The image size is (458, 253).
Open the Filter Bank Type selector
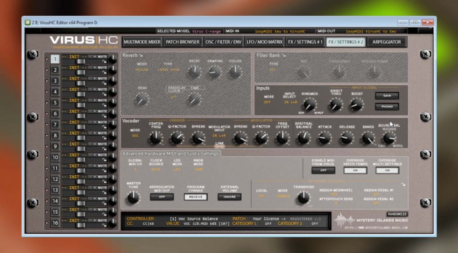tap(273, 69)
